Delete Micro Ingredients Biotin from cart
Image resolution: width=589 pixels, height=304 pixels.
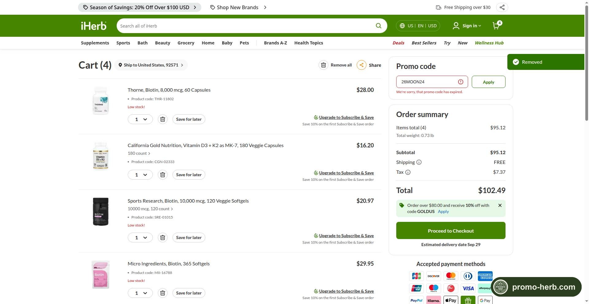163,293
